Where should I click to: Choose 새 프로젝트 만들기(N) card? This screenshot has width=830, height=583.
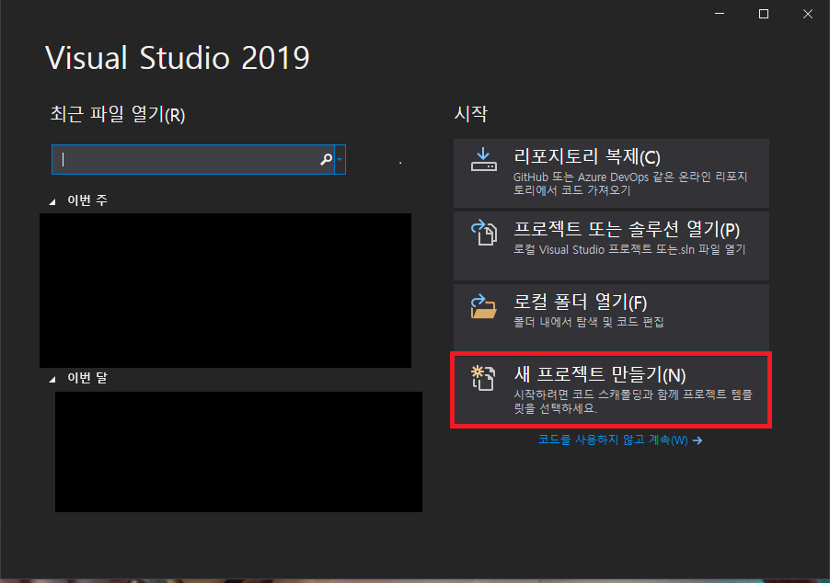pos(611,390)
